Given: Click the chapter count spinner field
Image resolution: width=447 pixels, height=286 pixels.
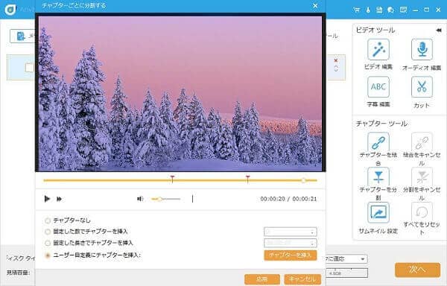Looking at the screenshot, I should (291, 232).
